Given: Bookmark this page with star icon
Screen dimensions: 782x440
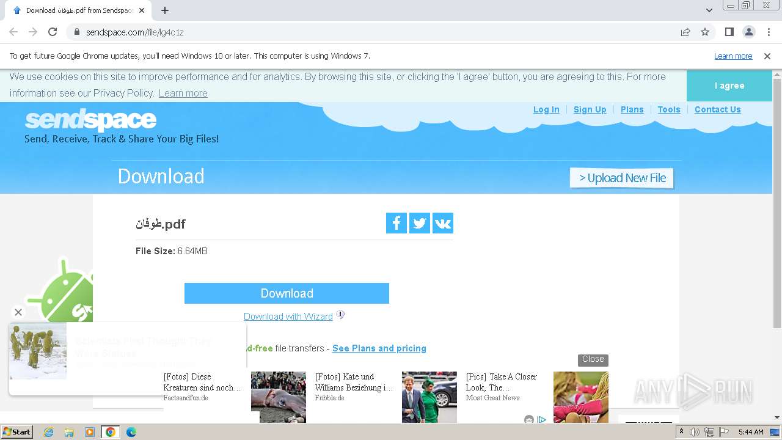Looking at the screenshot, I should click(x=705, y=32).
